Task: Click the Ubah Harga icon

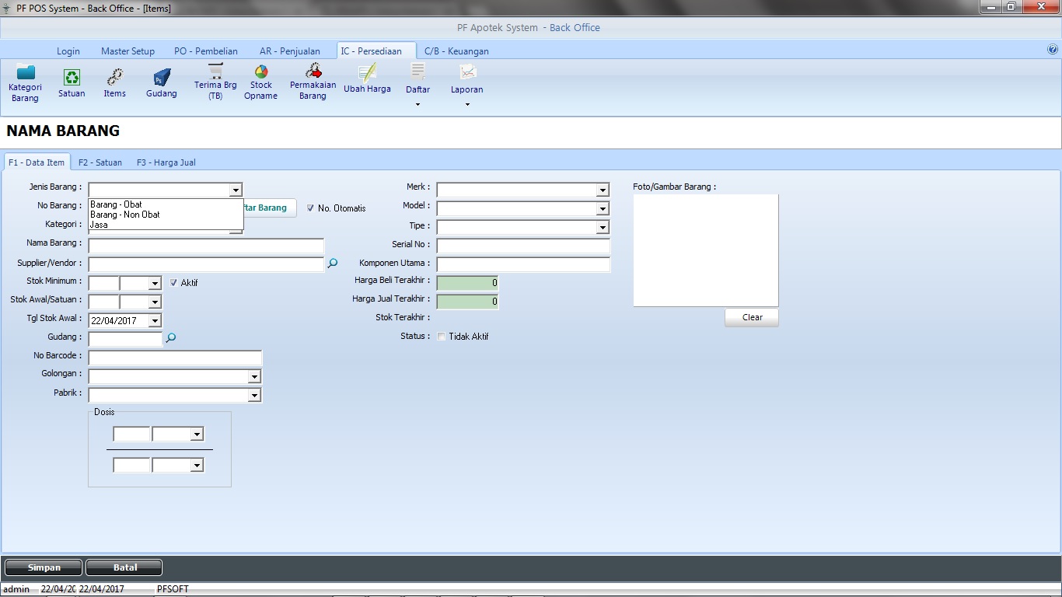Action: pos(367,79)
